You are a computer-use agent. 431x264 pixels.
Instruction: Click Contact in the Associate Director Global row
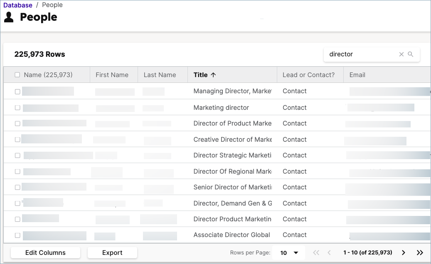(294, 235)
